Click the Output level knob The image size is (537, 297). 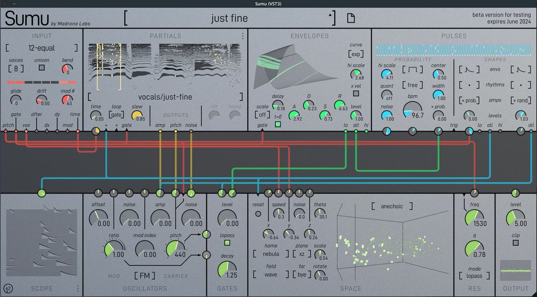point(515,218)
